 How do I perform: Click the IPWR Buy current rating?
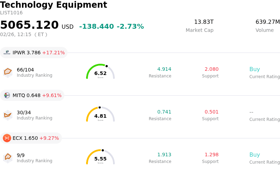[x=254, y=69]
